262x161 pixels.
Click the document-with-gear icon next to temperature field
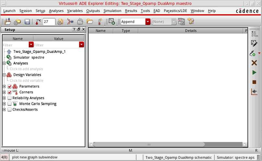point(60,22)
